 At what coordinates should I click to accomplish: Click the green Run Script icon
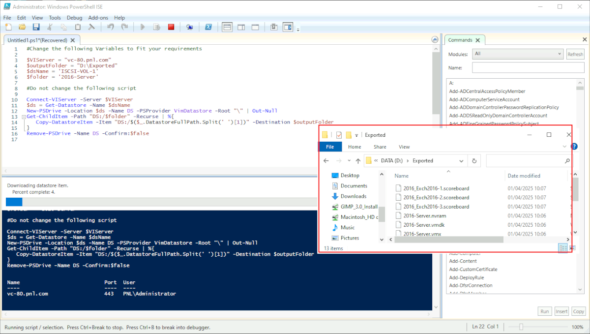pos(143,27)
